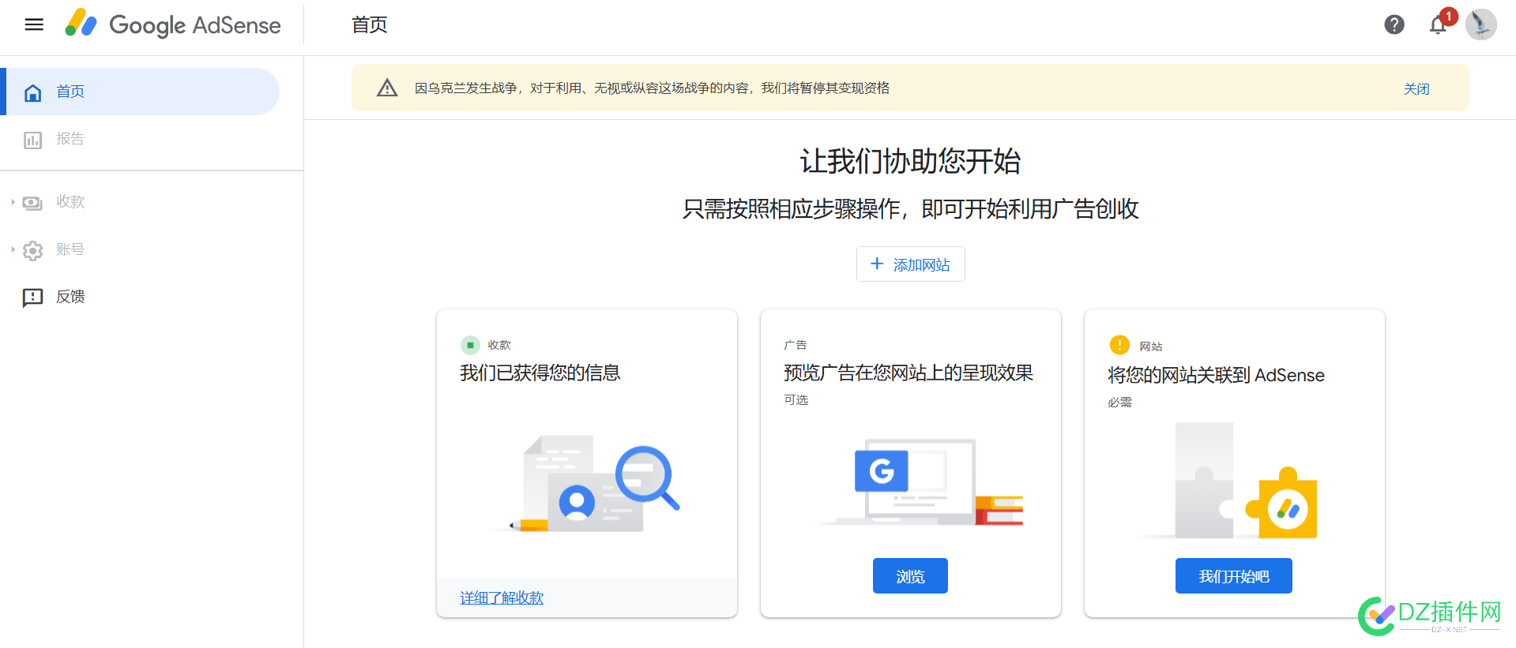
Task: Click the 我们已获得您的信息 heading
Action: (540, 373)
